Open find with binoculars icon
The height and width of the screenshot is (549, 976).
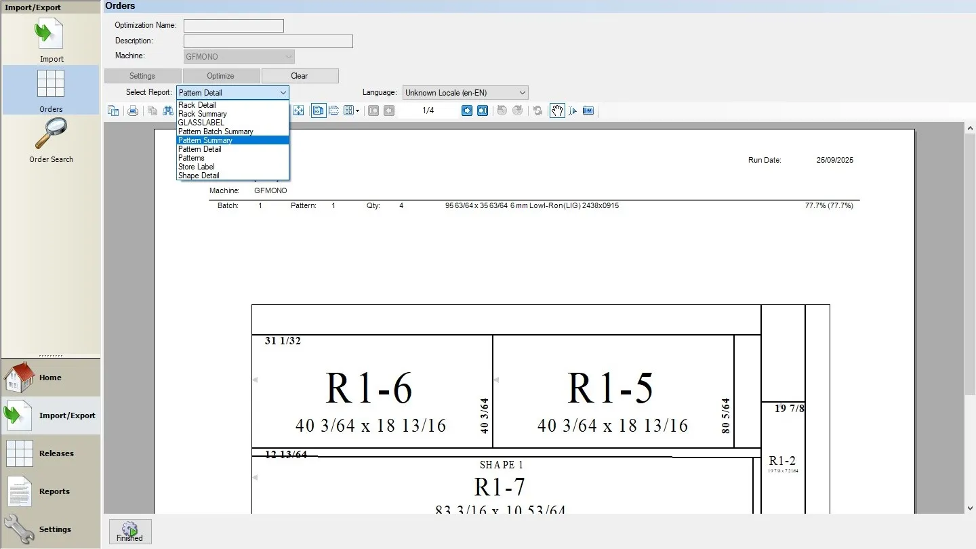pos(168,110)
